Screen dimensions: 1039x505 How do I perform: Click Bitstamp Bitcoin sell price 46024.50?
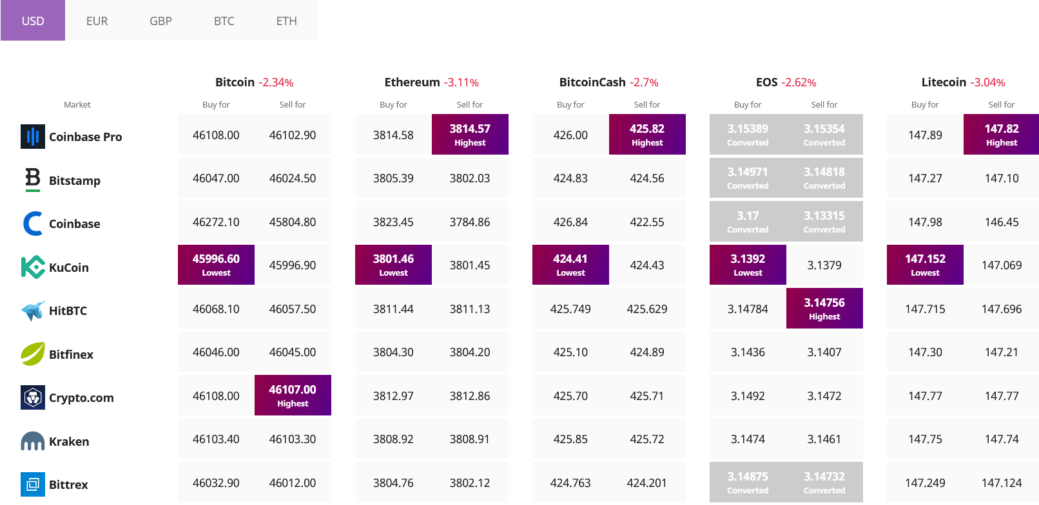[293, 178]
